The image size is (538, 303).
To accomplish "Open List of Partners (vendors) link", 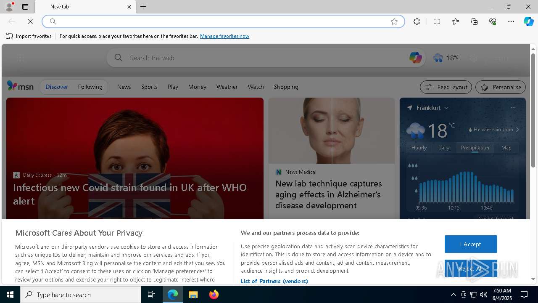I will click(274, 281).
